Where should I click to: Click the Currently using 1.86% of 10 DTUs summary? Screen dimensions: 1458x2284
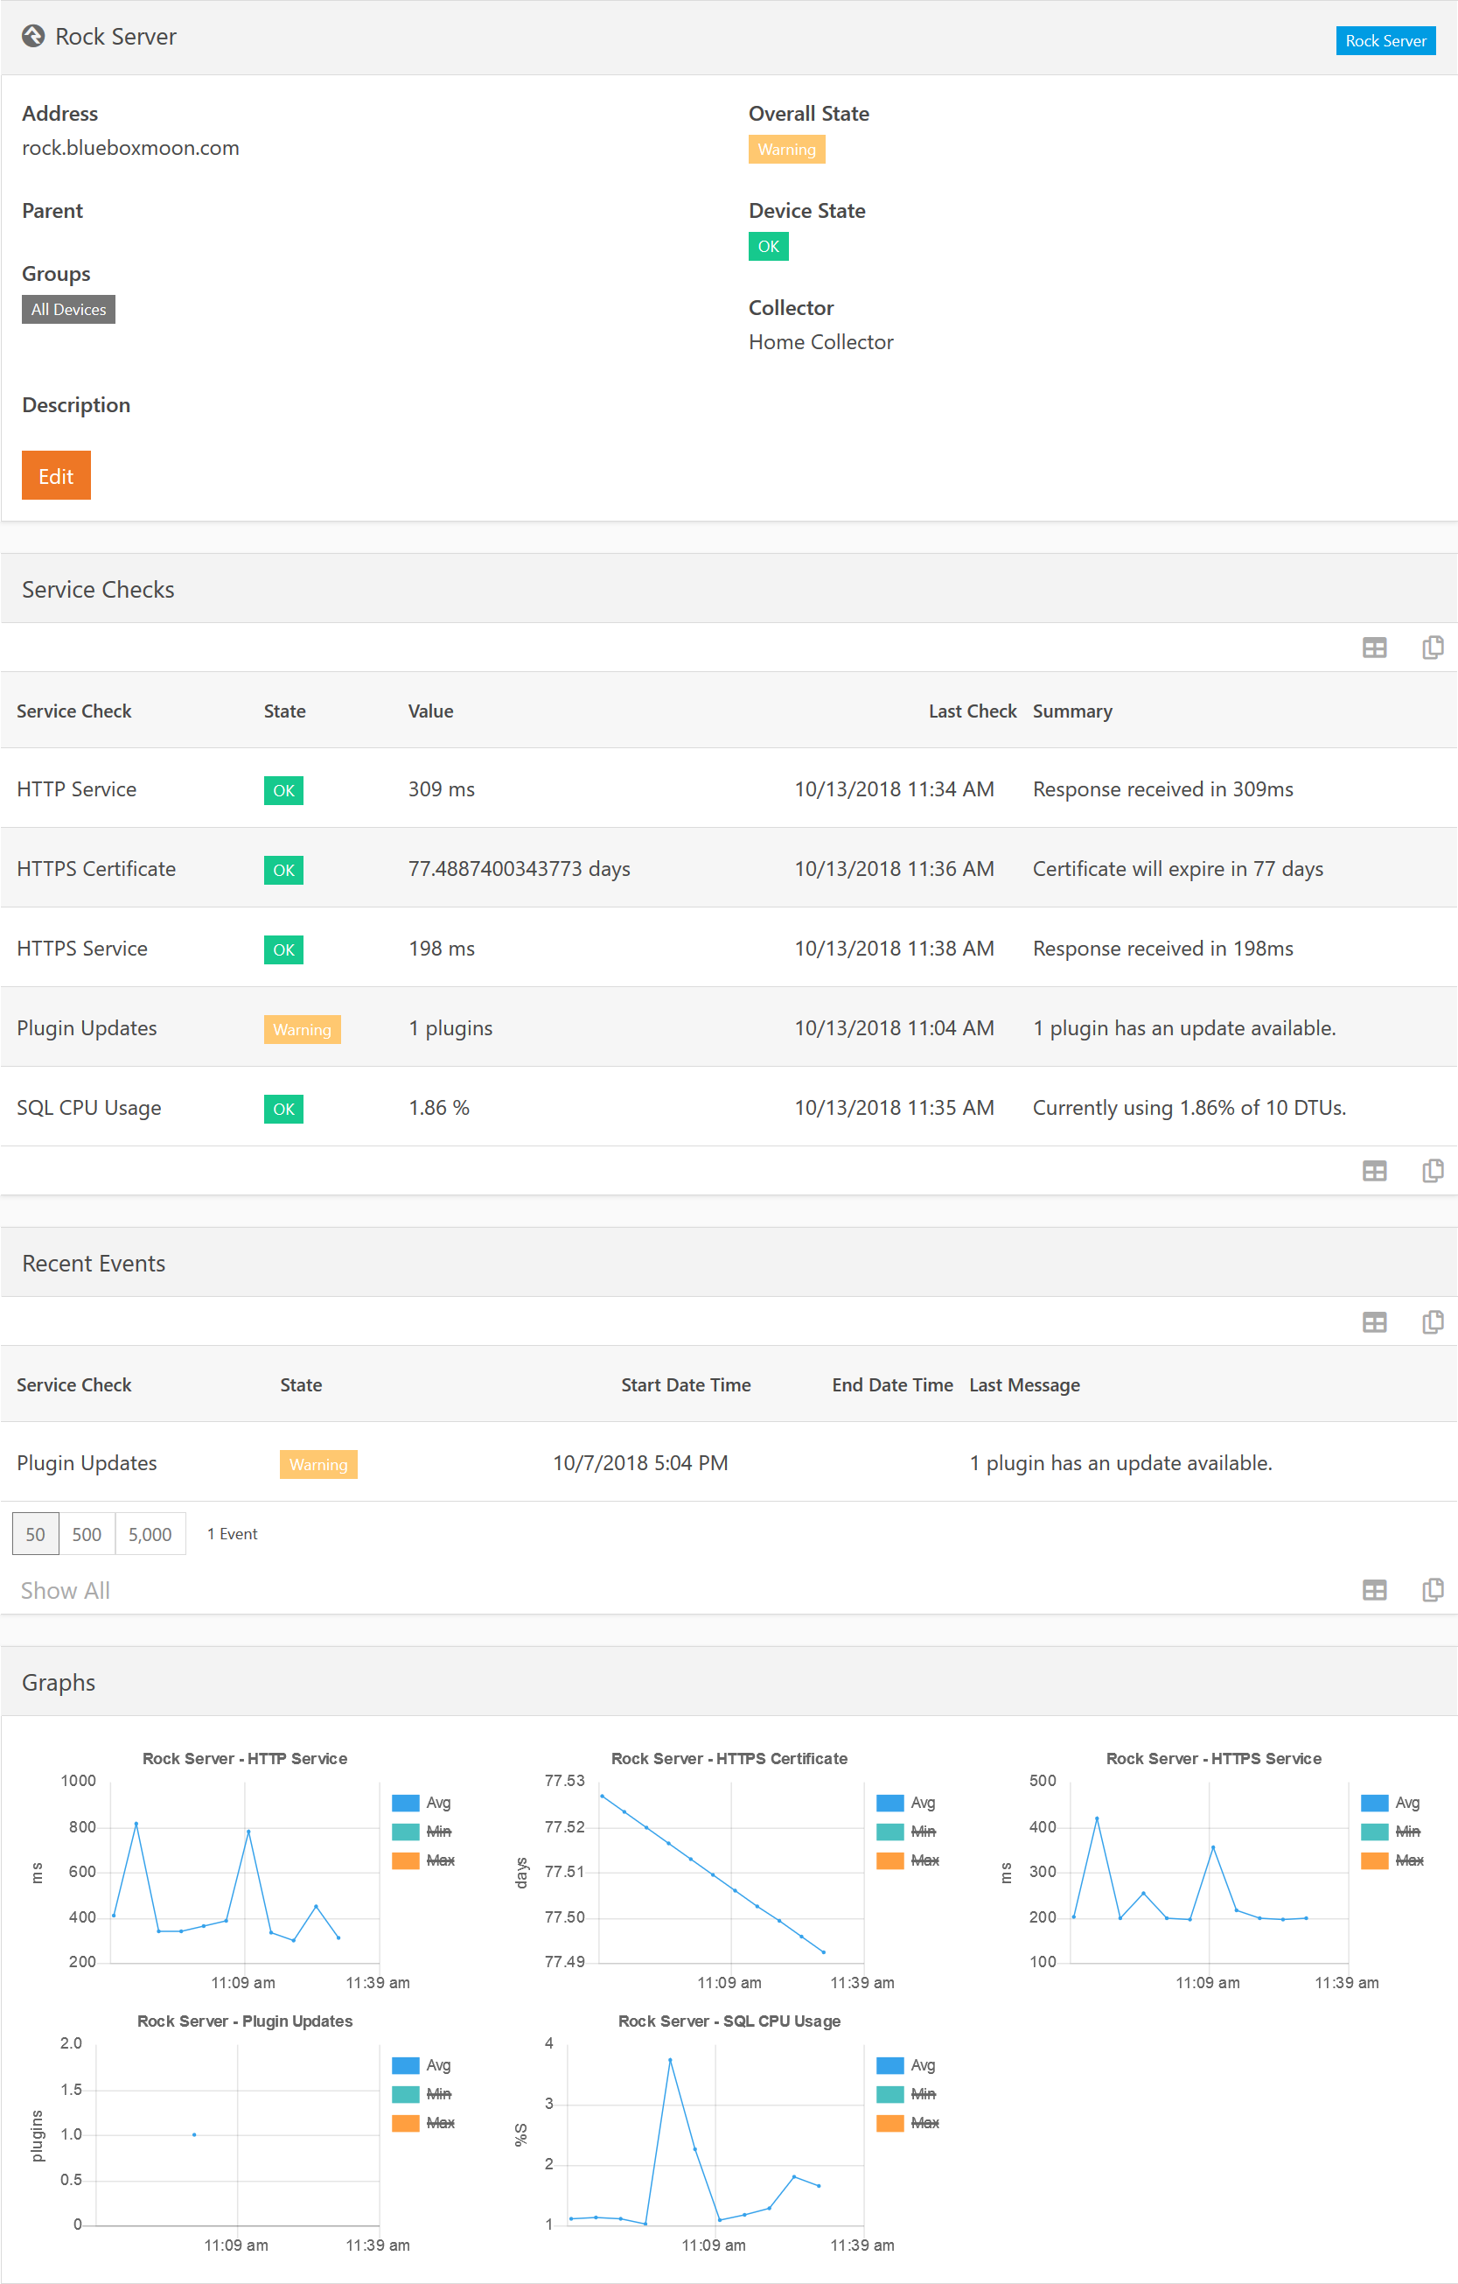click(1189, 1108)
